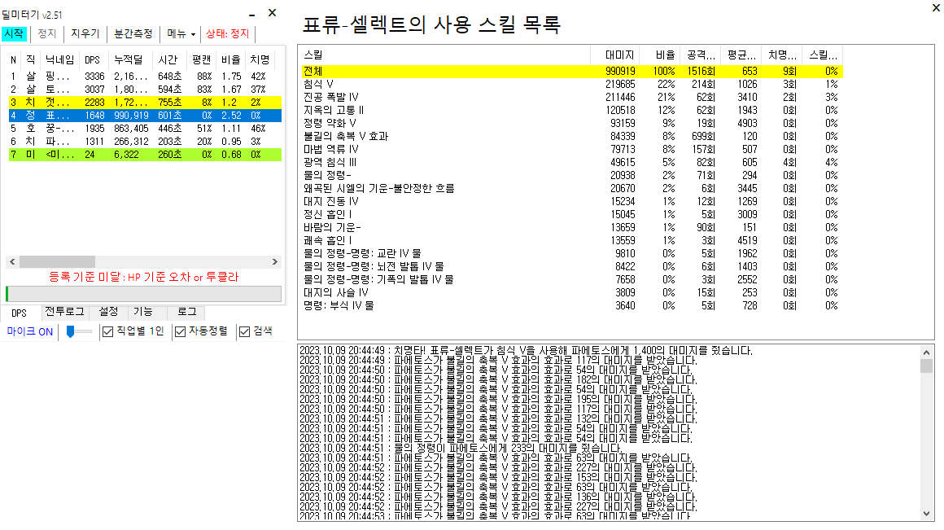Image resolution: width=944 pixels, height=530 pixels.
Task: Sort skills by 공격 count header
Action: click(700, 55)
